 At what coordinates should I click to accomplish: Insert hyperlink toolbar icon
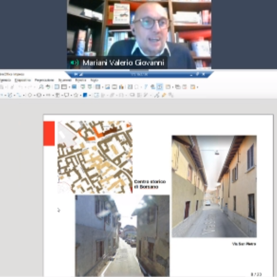click(x=153, y=87)
